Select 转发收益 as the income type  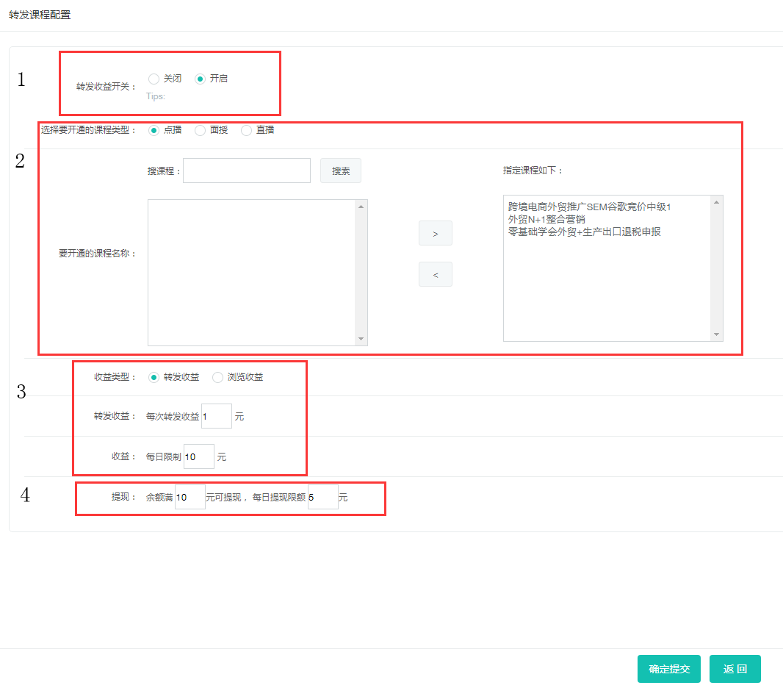pyautogui.click(x=154, y=377)
